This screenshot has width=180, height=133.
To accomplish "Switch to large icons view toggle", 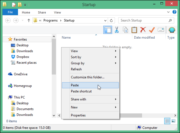I will 173,121.
